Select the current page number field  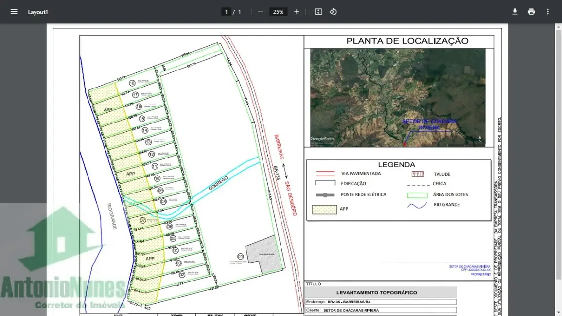coord(226,12)
